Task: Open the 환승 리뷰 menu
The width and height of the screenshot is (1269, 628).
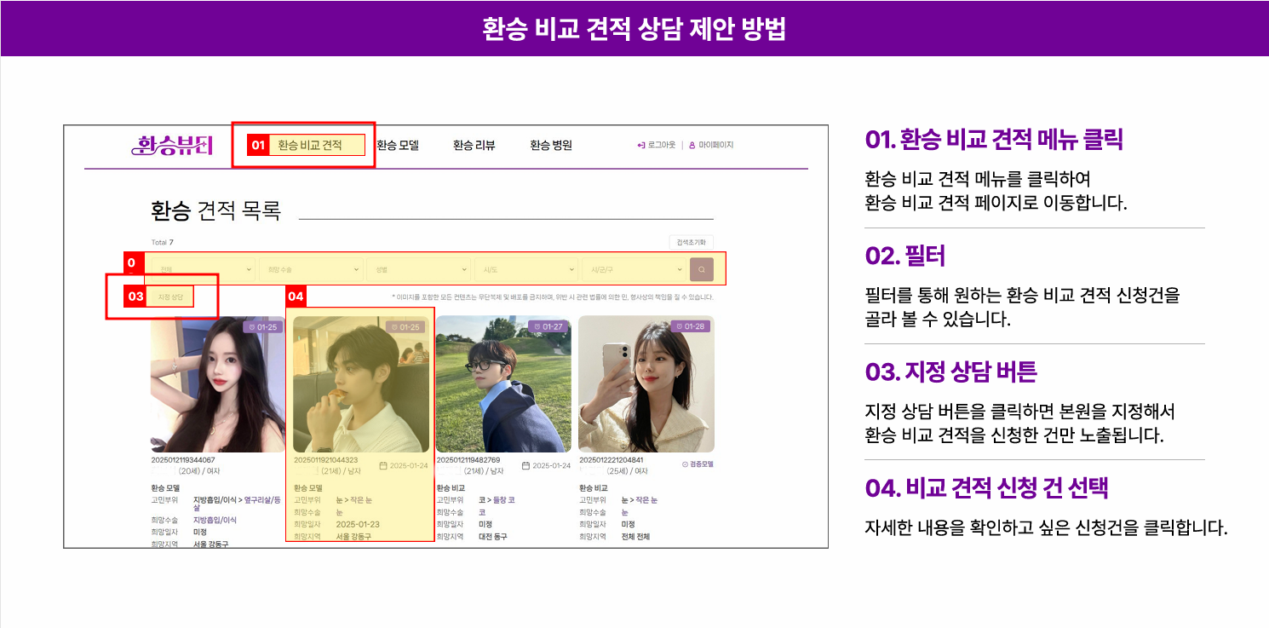Action: [474, 146]
